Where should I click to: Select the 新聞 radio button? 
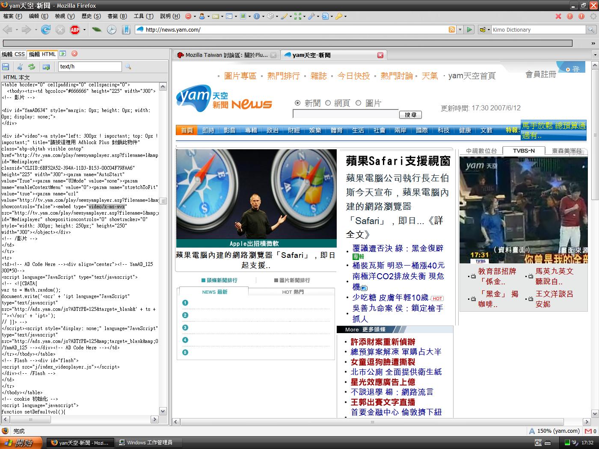tap(298, 103)
